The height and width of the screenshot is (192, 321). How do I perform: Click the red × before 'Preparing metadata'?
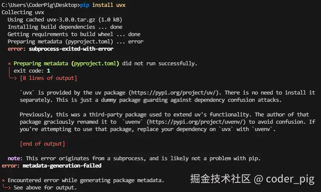coord(9,64)
